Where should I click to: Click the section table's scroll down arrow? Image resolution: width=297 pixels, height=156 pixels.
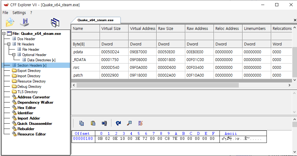(x=295, y=80)
